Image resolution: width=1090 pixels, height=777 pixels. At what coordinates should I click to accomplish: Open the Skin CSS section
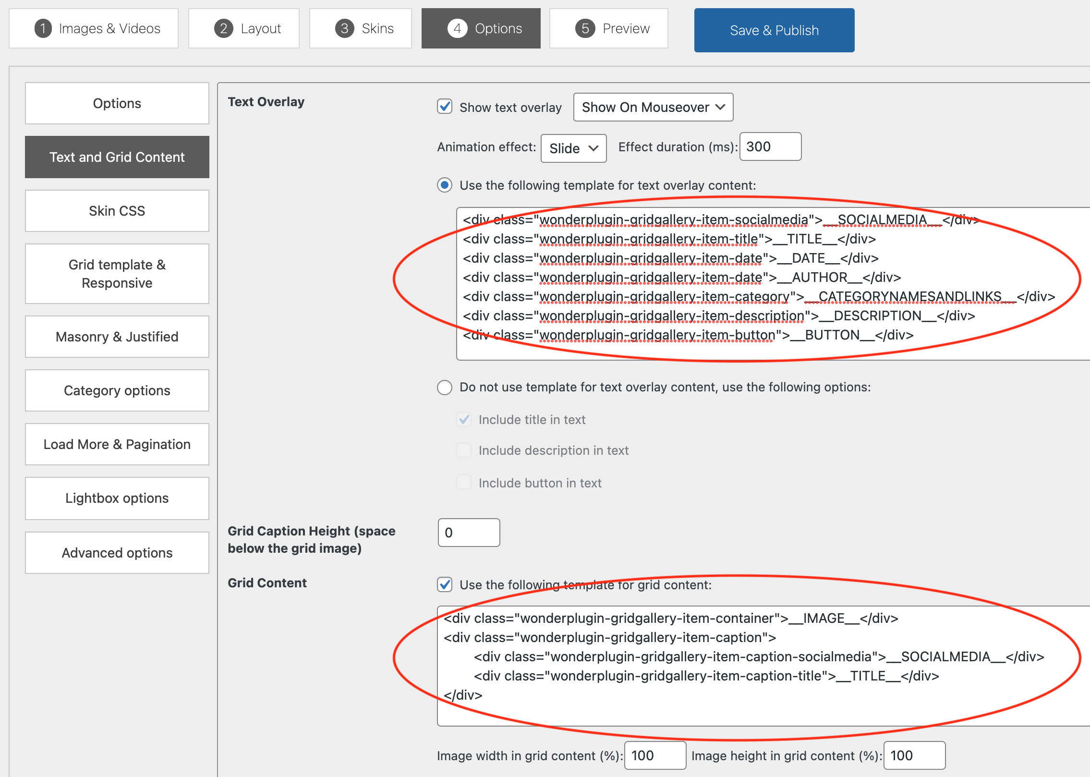point(117,210)
